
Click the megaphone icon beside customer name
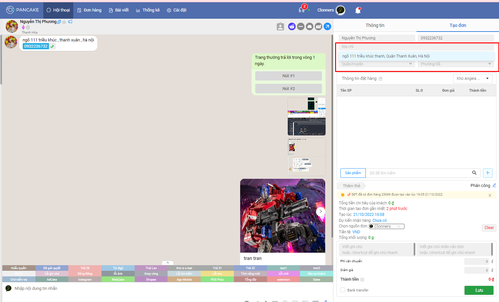[70, 22]
